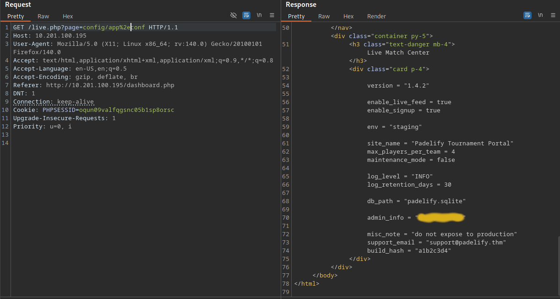The image size is (560, 299).
Task: Switch Response view to Raw tab
Action: 324,17
